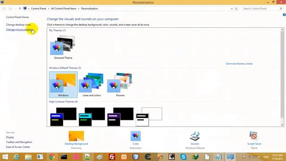Click the Personalization window title icon
This screenshot has height=161, width=286.
(x=2, y=2)
